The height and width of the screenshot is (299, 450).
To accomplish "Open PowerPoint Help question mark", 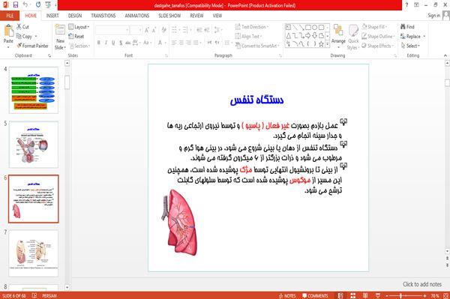I will pyautogui.click(x=406, y=5).
